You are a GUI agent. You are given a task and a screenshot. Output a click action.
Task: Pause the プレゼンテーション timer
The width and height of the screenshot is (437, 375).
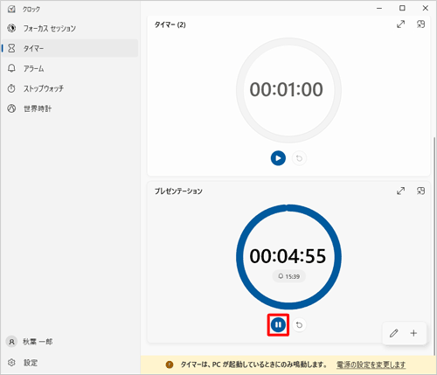click(x=278, y=324)
